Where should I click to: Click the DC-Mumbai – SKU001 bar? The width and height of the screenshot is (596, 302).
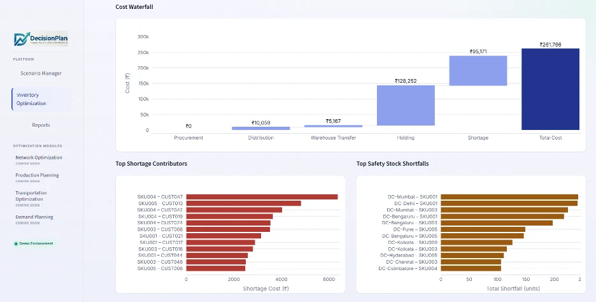tap(509, 197)
